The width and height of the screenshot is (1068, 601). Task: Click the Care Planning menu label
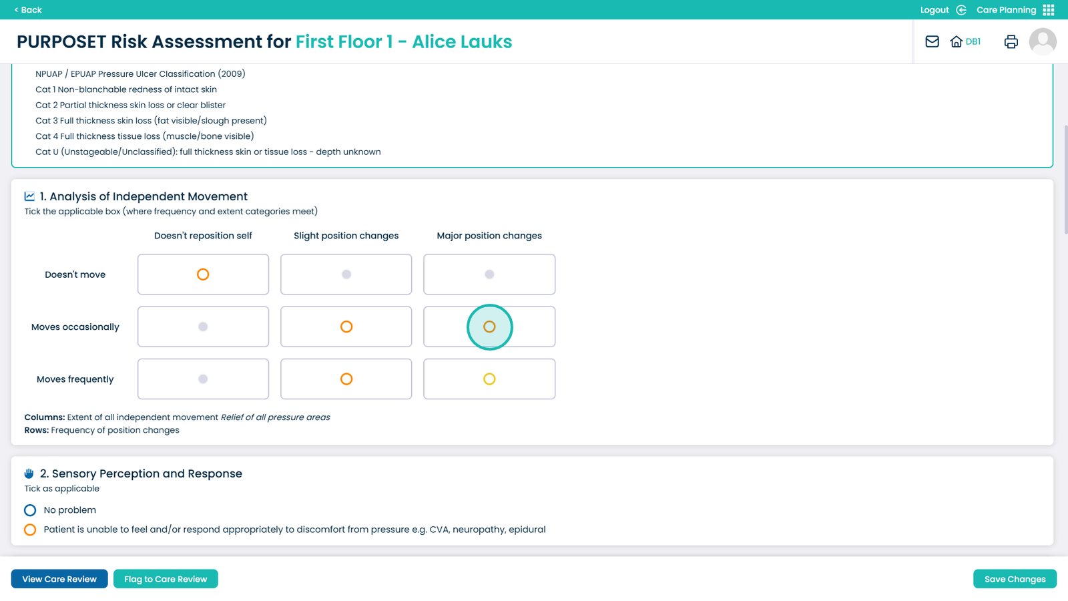pos(1006,10)
